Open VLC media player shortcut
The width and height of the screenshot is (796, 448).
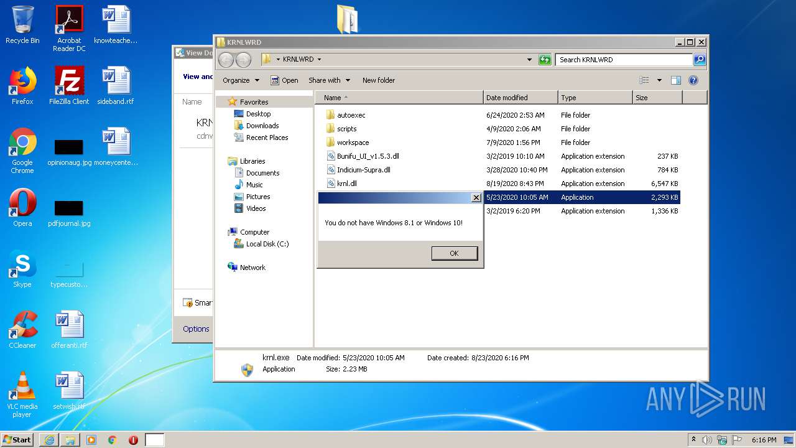(x=22, y=394)
